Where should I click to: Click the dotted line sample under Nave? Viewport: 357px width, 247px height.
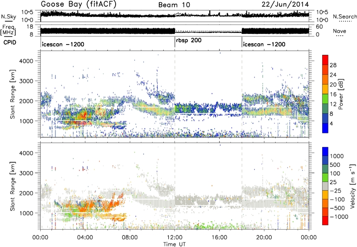[x=340, y=36]
